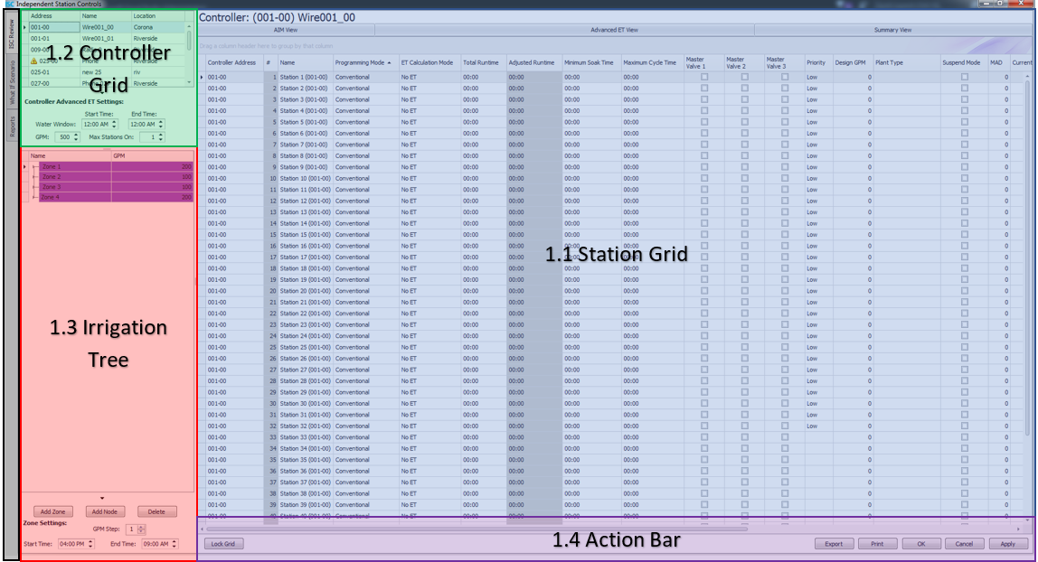The width and height of the screenshot is (1038, 562).
Task: Click the Delete button under irrigation tree
Action: click(x=157, y=511)
